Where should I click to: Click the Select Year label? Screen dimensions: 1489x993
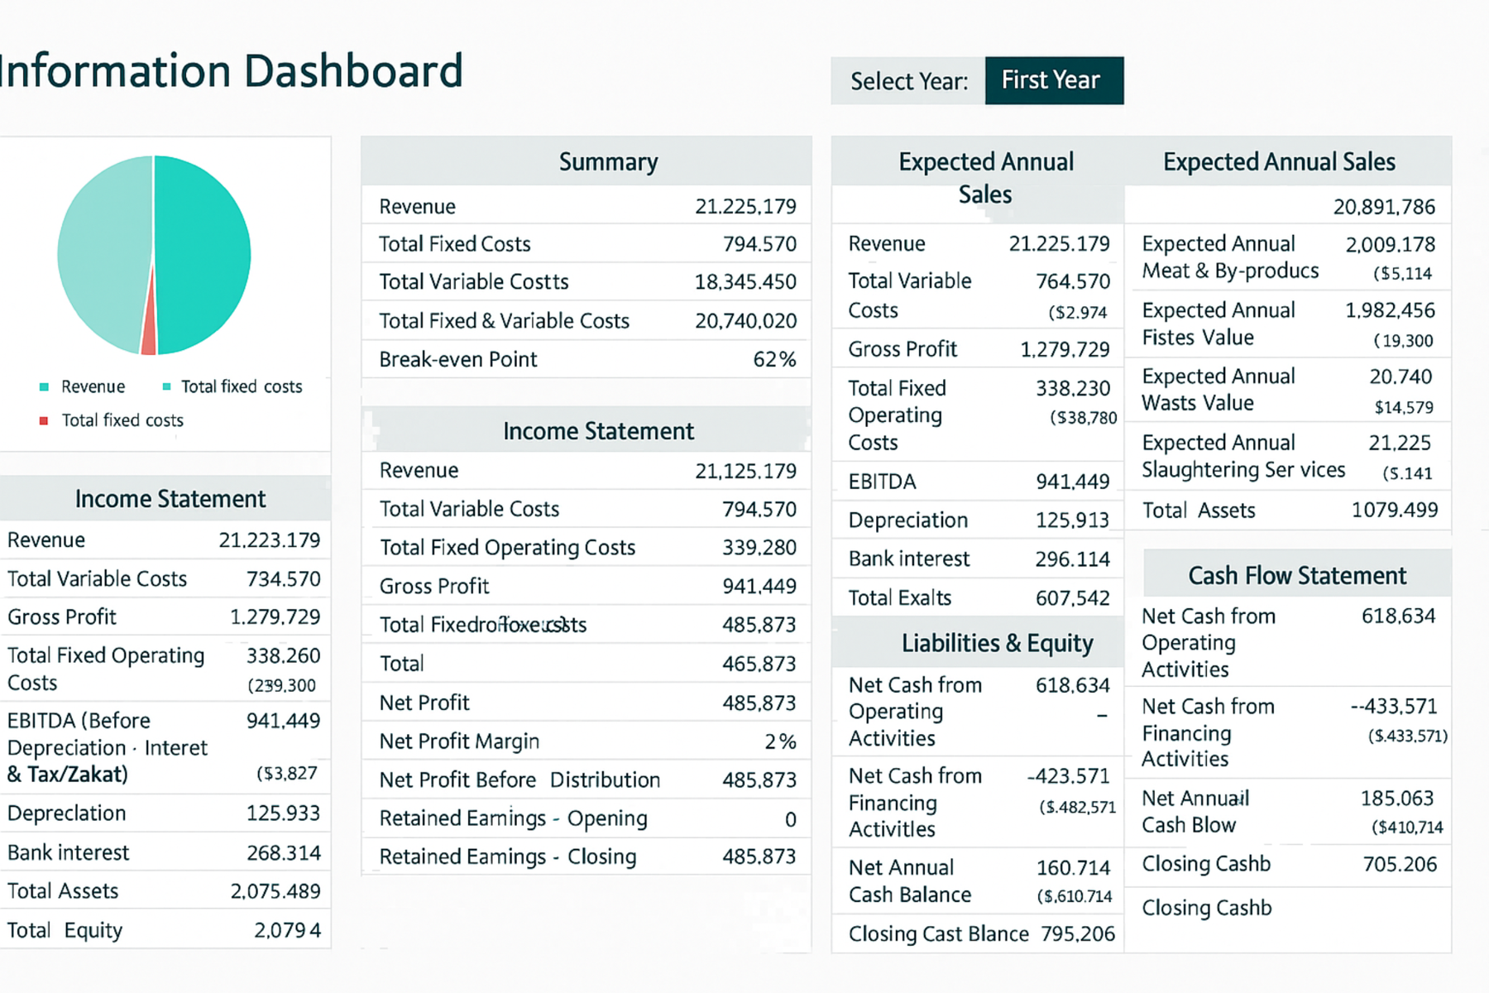click(908, 81)
